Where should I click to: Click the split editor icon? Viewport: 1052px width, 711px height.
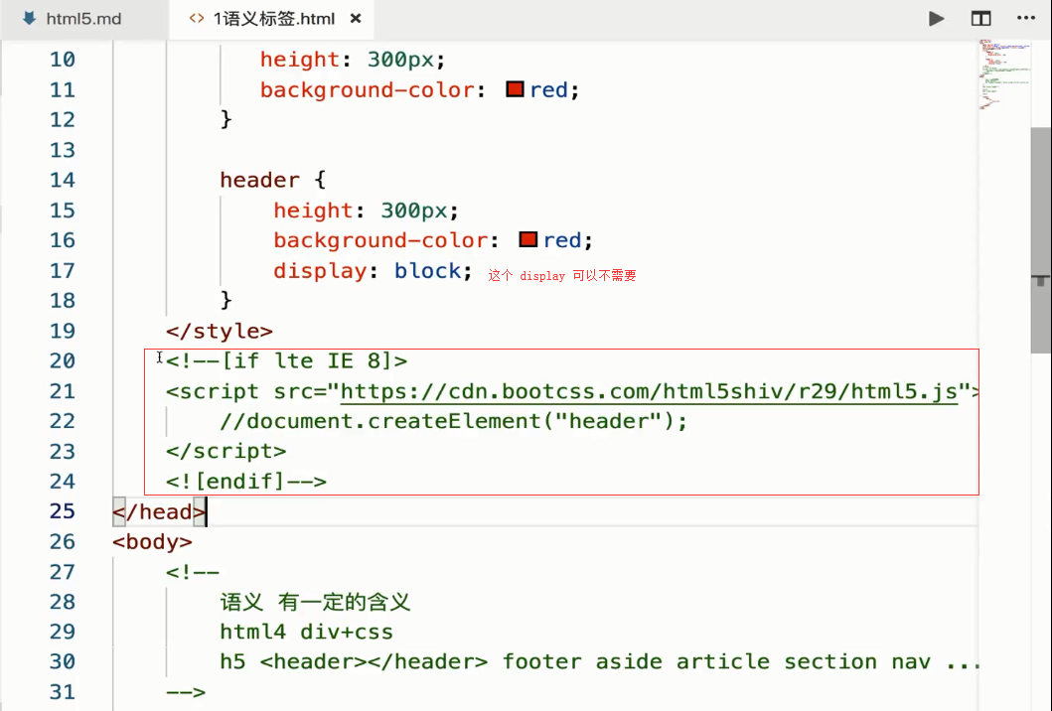[x=980, y=19]
